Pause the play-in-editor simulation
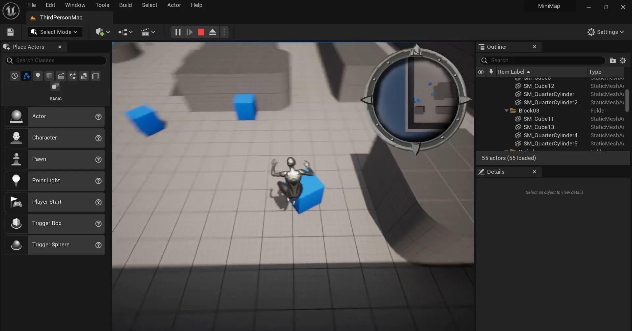Screen dimensions: 632x331 pos(178,32)
